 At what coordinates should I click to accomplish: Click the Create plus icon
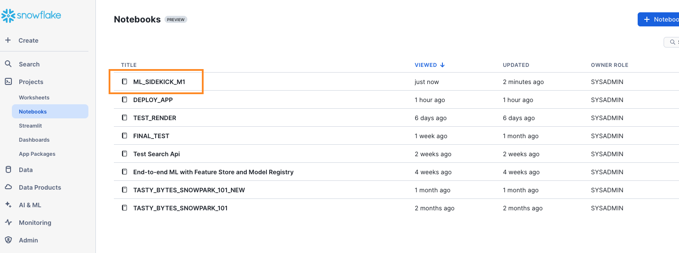(x=8, y=40)
